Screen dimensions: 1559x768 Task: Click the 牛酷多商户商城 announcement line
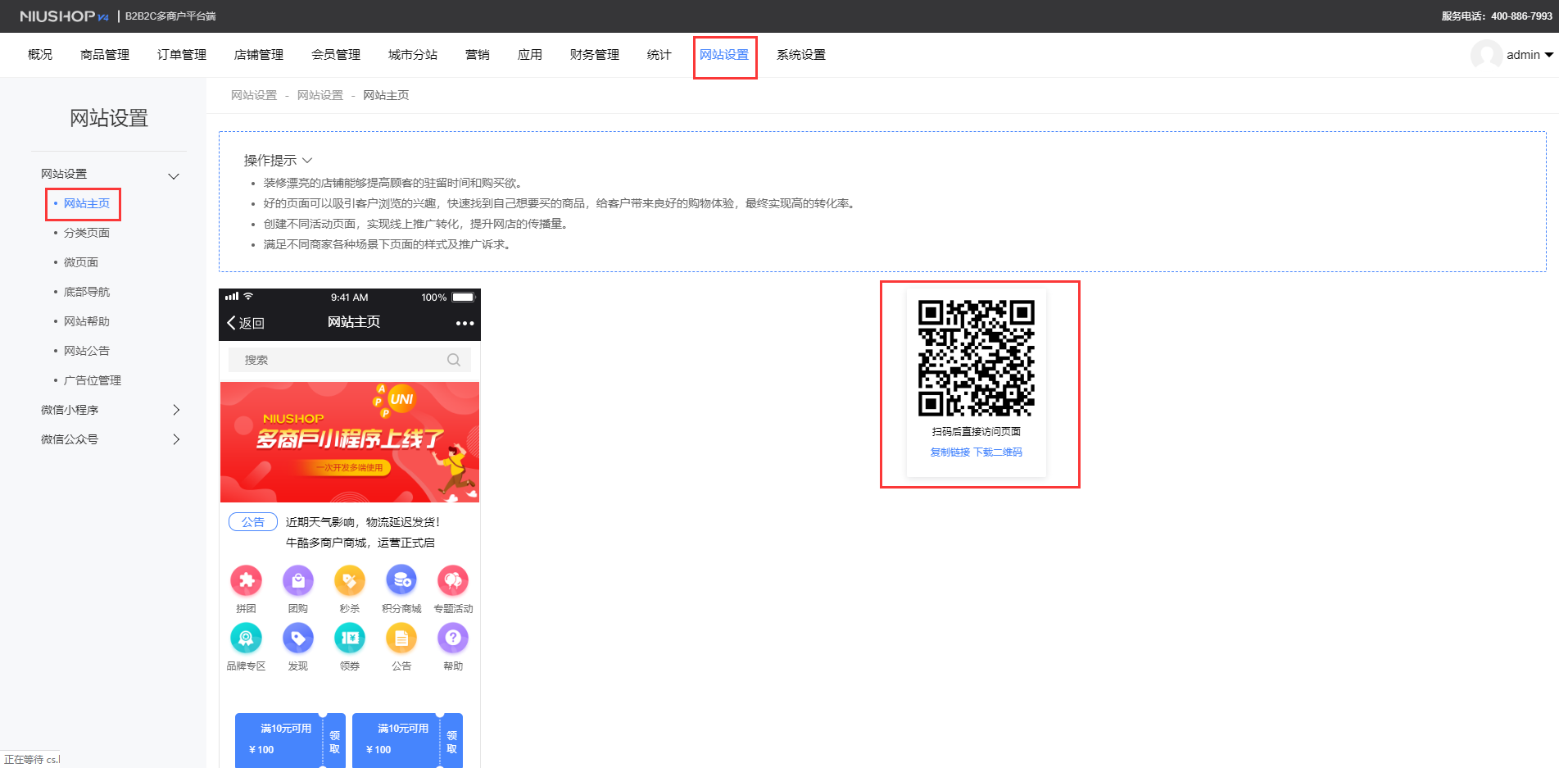360,543
